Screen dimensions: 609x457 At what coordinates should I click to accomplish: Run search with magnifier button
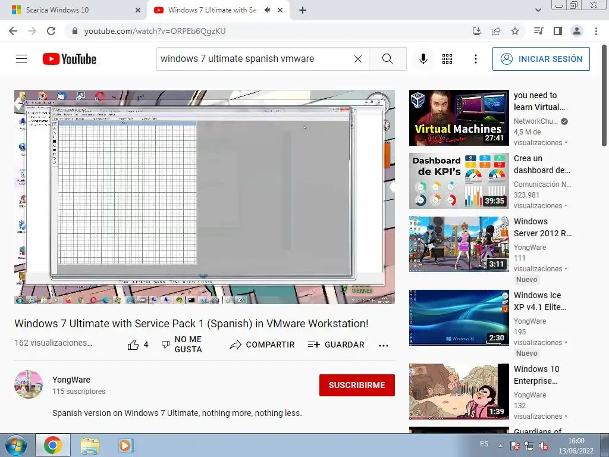click(388, 59)
